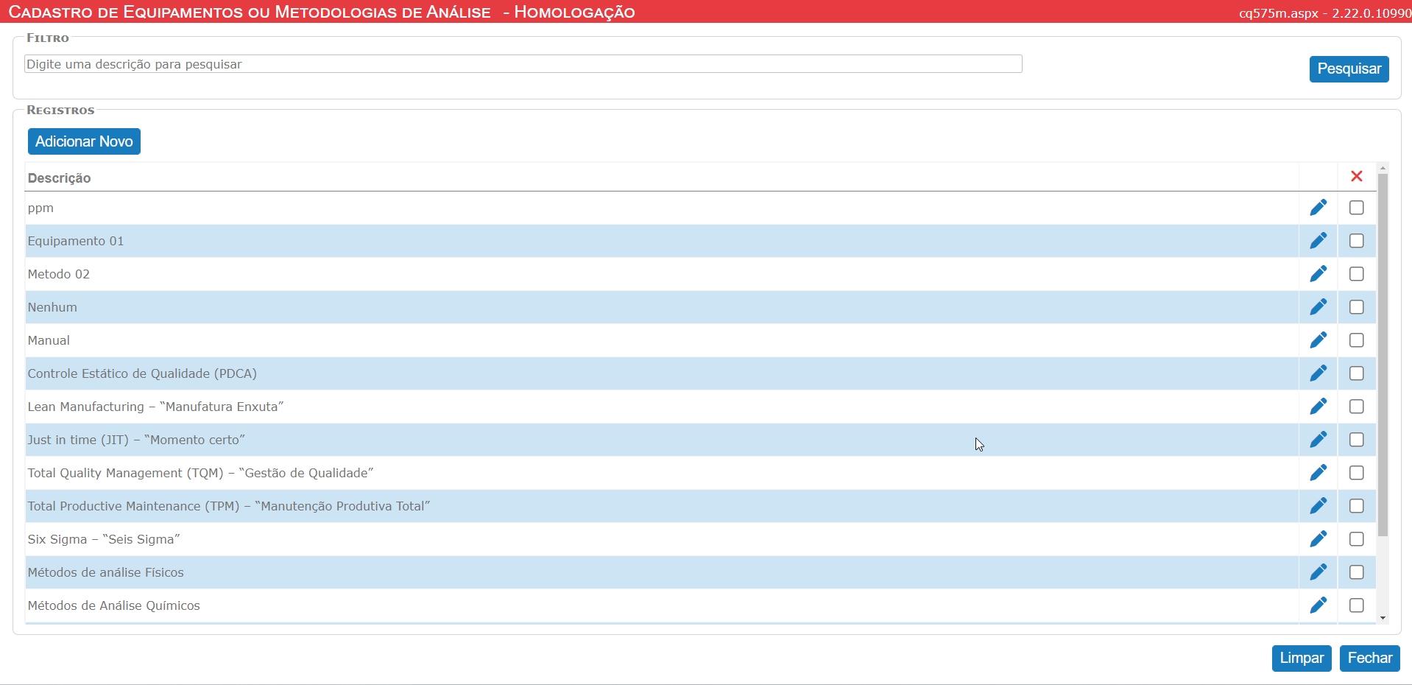Edit Métodos de análise Físicos row

[x=1319, y=572]
